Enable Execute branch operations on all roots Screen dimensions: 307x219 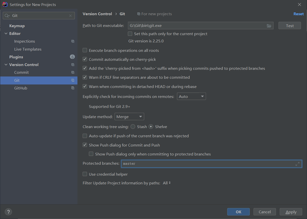click(x=85, y=50)
